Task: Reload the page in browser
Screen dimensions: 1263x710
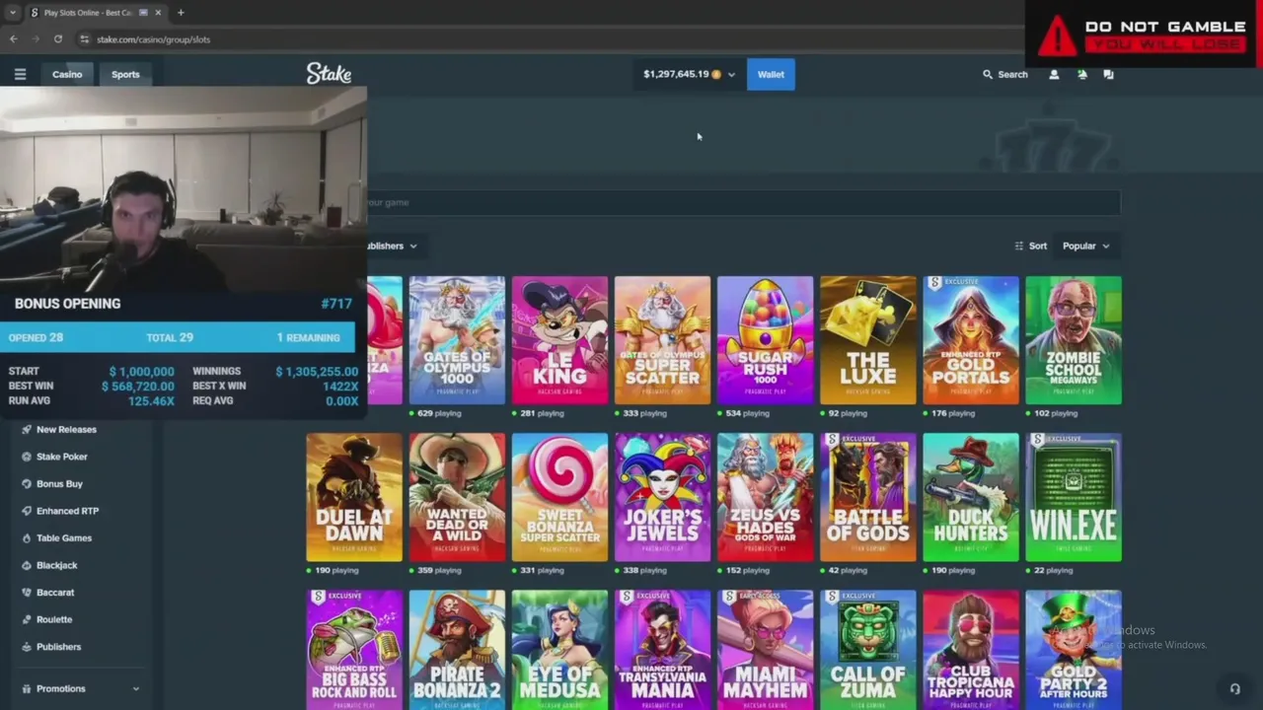Action: (x=58, y=39)
